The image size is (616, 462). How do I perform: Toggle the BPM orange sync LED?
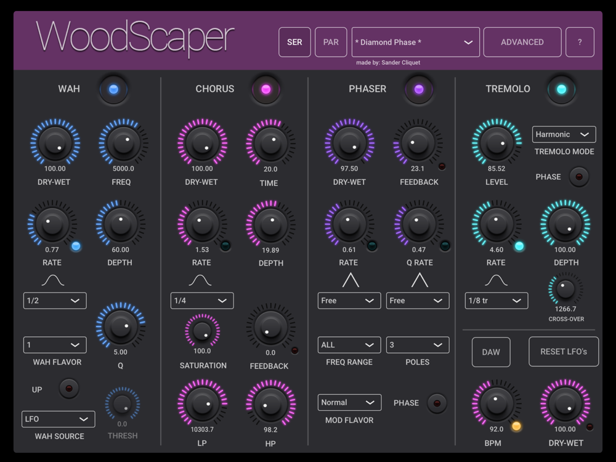coord(516,426)
